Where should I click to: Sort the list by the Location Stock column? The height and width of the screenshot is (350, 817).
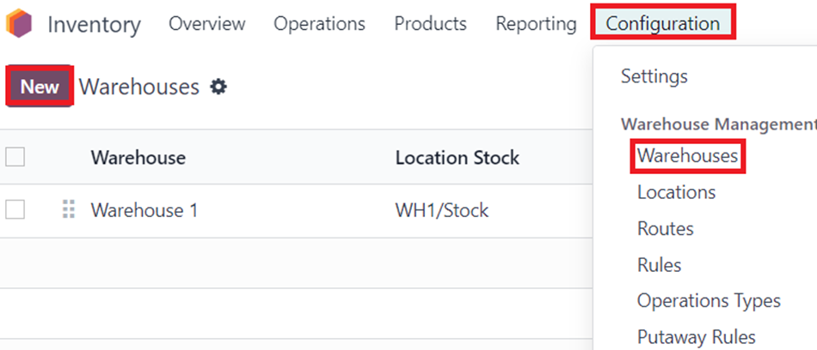[457, 157]
